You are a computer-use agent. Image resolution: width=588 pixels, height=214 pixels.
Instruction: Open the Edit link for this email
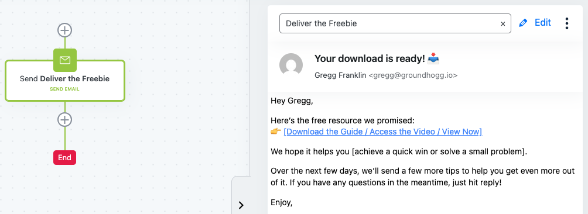click(x=543, y=23)
